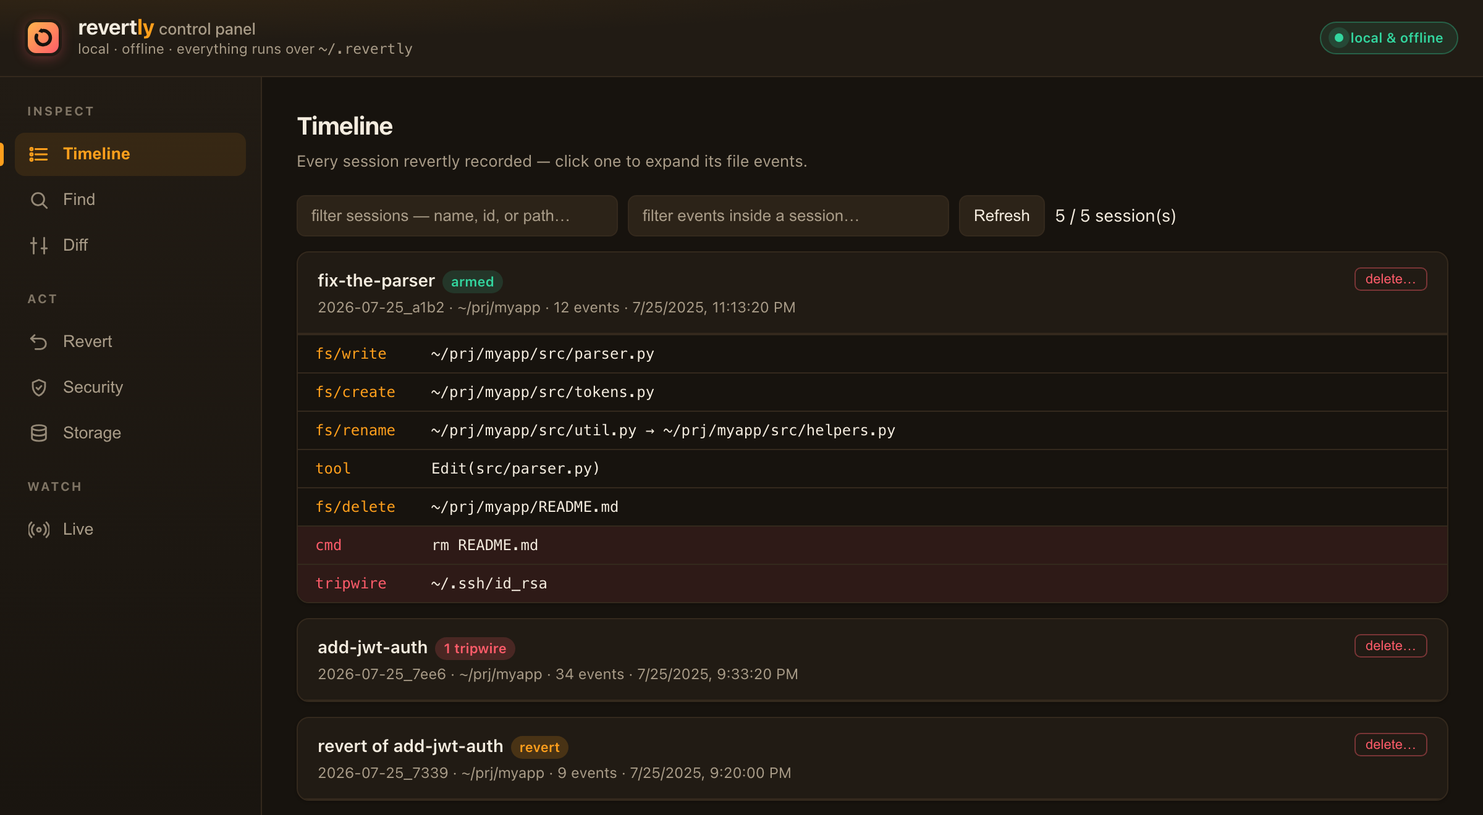Click the Security shield icon

point(39,388)
